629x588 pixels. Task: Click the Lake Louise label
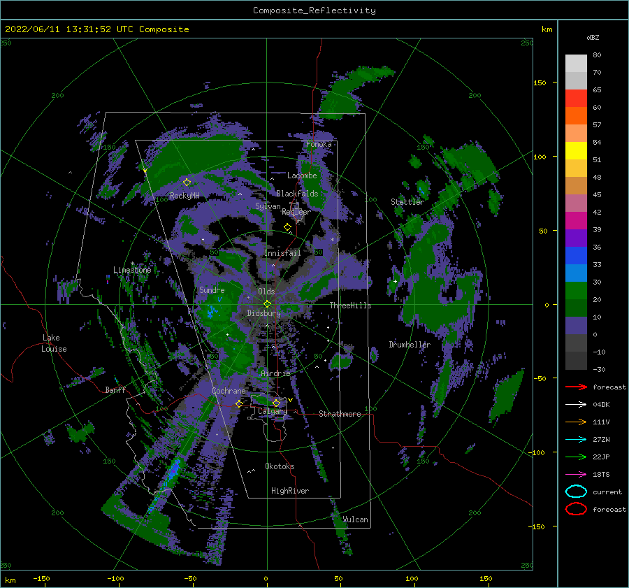coord(54,343)
